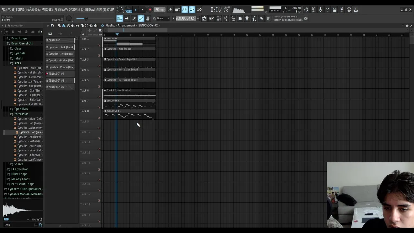Toggle the red record button

150,10
